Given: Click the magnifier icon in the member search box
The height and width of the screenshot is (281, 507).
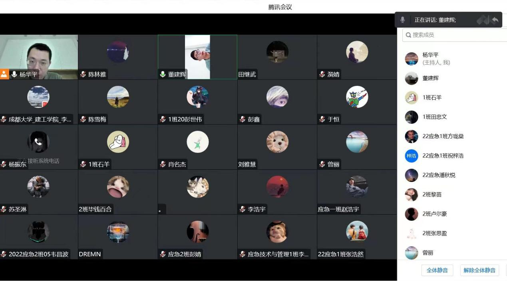Looking at the screenshot, I should pyautogui.click(x=408, y=35).
